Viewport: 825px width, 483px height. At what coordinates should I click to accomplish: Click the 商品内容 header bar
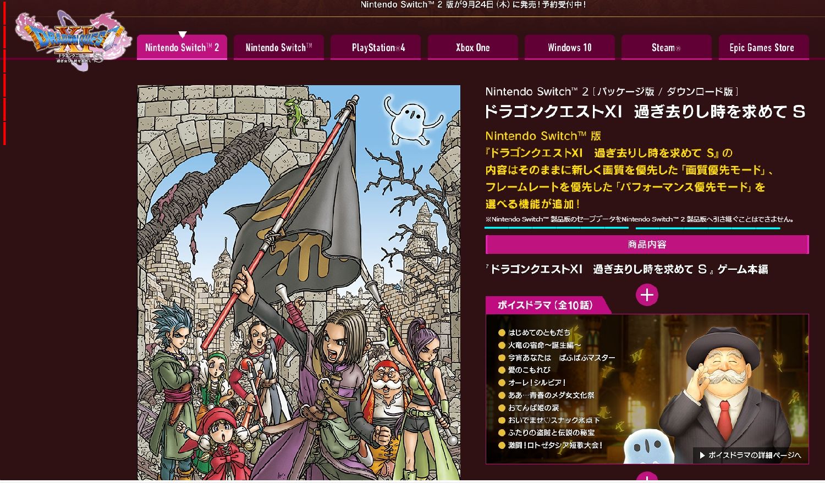[647, 245]
